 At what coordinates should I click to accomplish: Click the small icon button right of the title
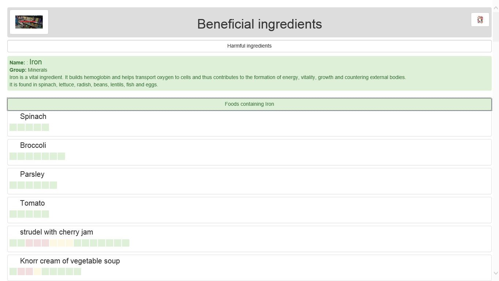480,20
